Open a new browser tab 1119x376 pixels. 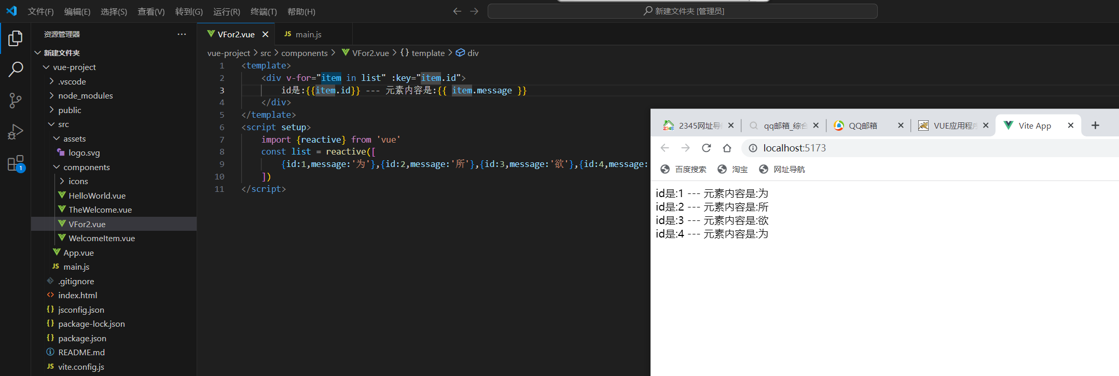click(1095, 126)
